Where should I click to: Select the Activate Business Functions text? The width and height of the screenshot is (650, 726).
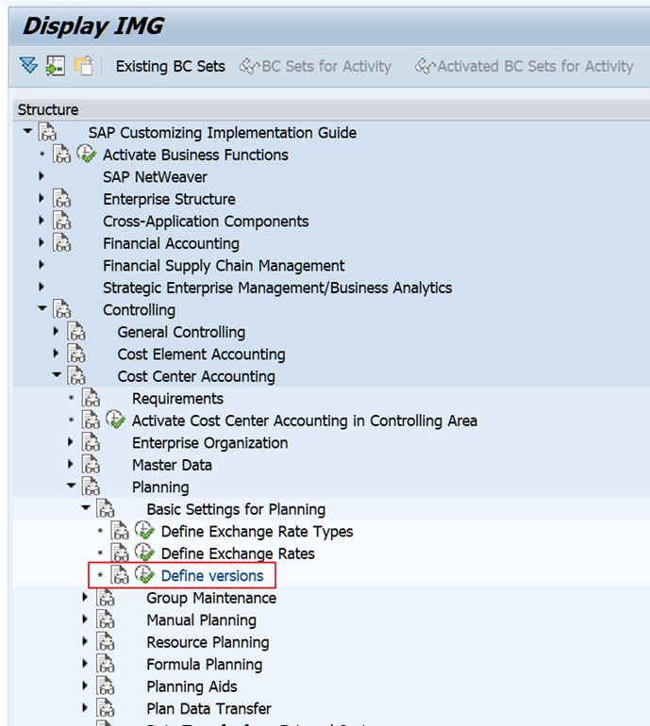(x=195, y=155)
